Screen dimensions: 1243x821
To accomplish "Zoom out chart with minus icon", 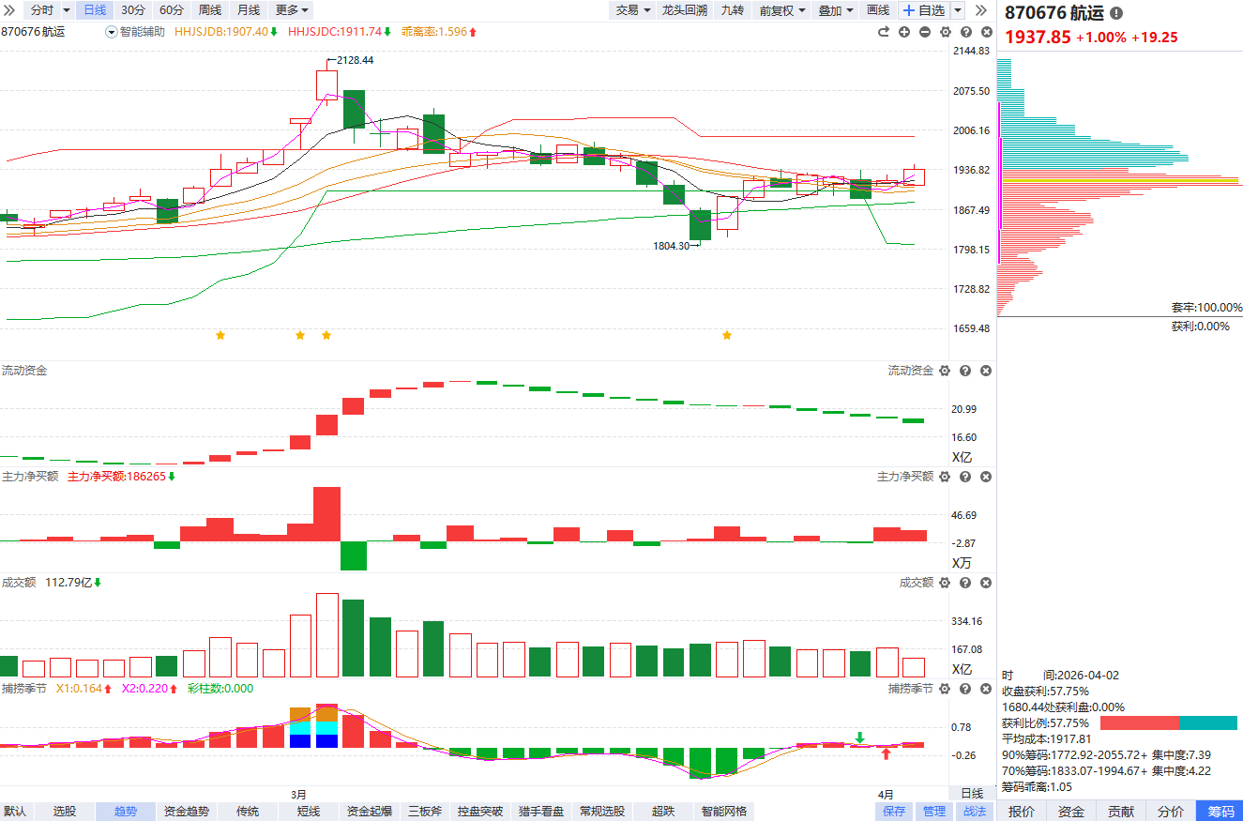I will 925,32.
